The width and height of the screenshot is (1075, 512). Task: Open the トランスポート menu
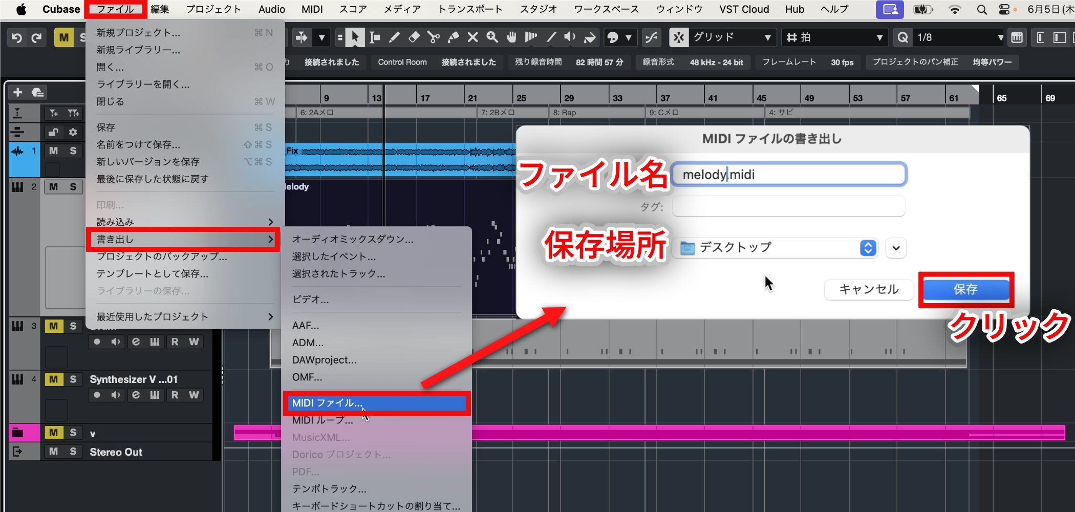click(x=470, y=9)
